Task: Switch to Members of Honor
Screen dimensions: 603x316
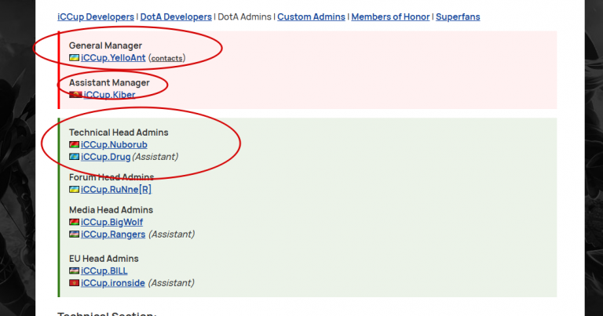Action: point(390,17)
